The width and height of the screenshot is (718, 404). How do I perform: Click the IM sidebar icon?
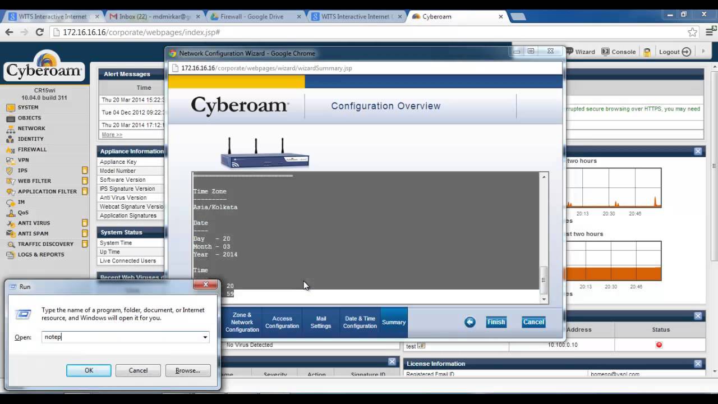10,202
